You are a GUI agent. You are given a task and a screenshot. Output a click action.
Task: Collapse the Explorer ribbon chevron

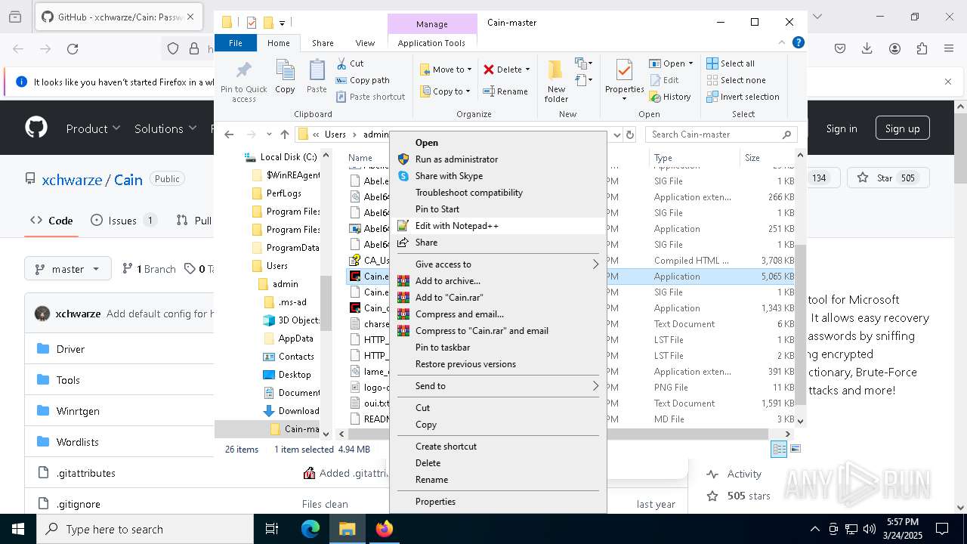[783, 43]
